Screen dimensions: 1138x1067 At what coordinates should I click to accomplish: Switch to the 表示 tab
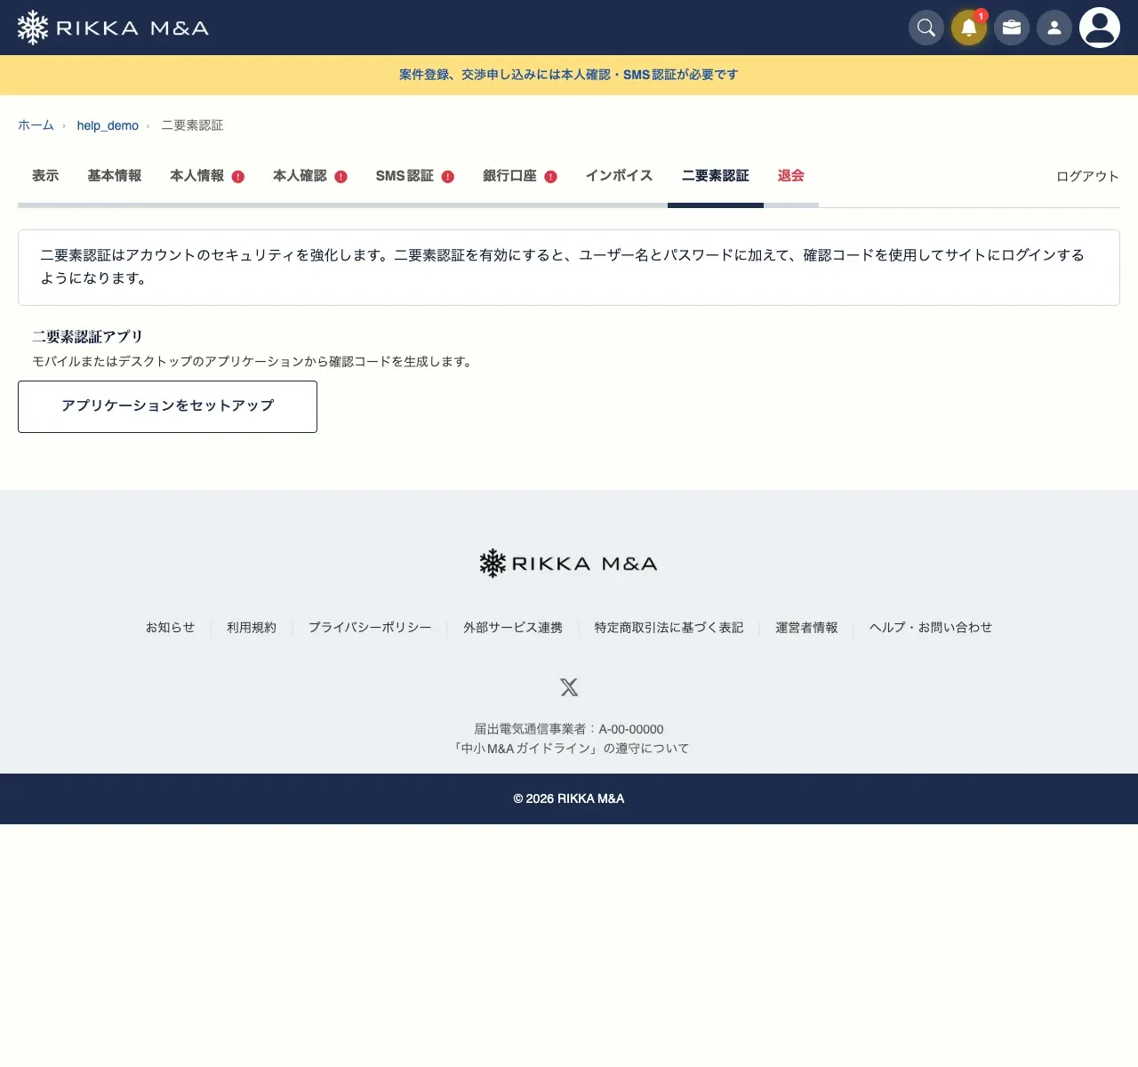click(45, 176)
